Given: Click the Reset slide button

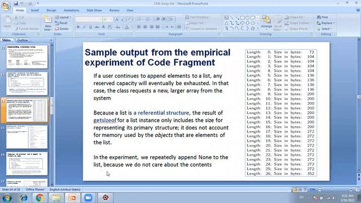Looking at the screenshot, I should click(x=61, y=23).
